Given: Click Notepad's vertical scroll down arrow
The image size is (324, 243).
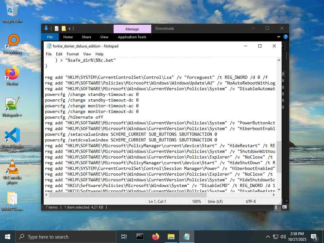Looking at the screenshot, I should coord(279,189).
